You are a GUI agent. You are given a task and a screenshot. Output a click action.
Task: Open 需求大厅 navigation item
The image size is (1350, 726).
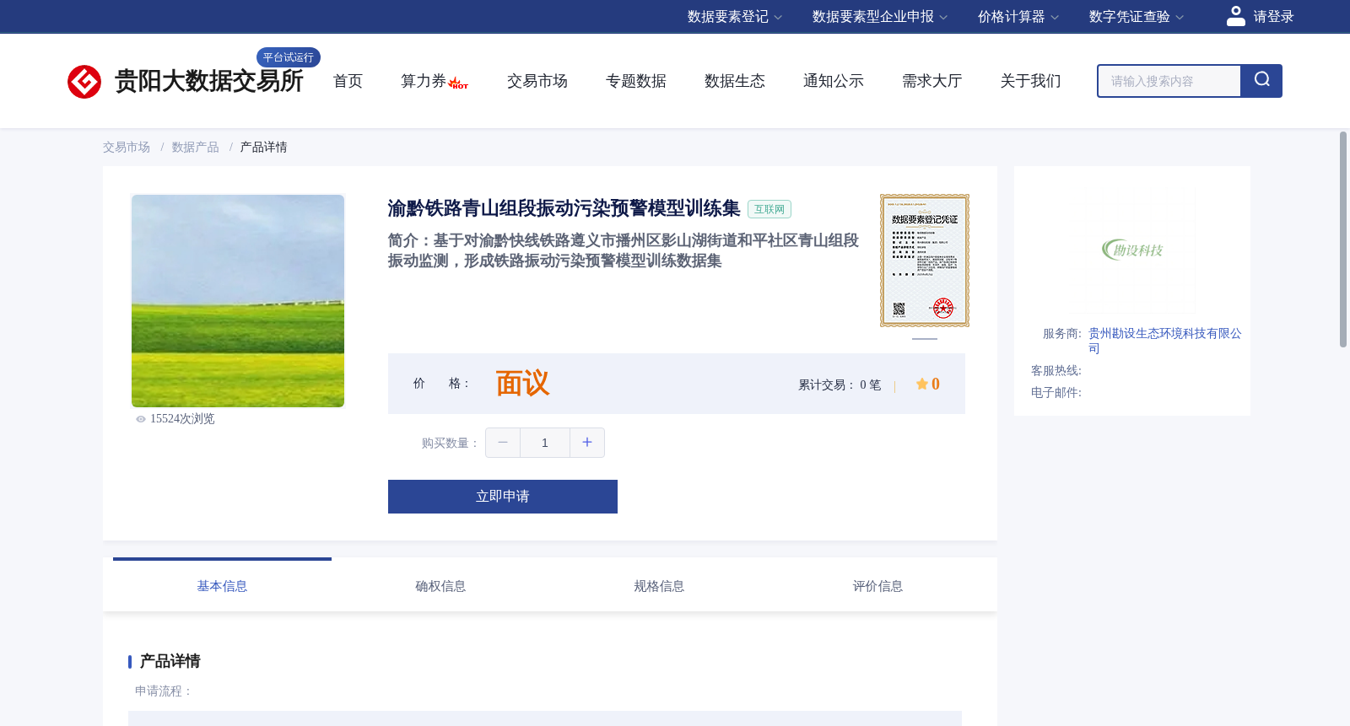(x=932, y=81)
